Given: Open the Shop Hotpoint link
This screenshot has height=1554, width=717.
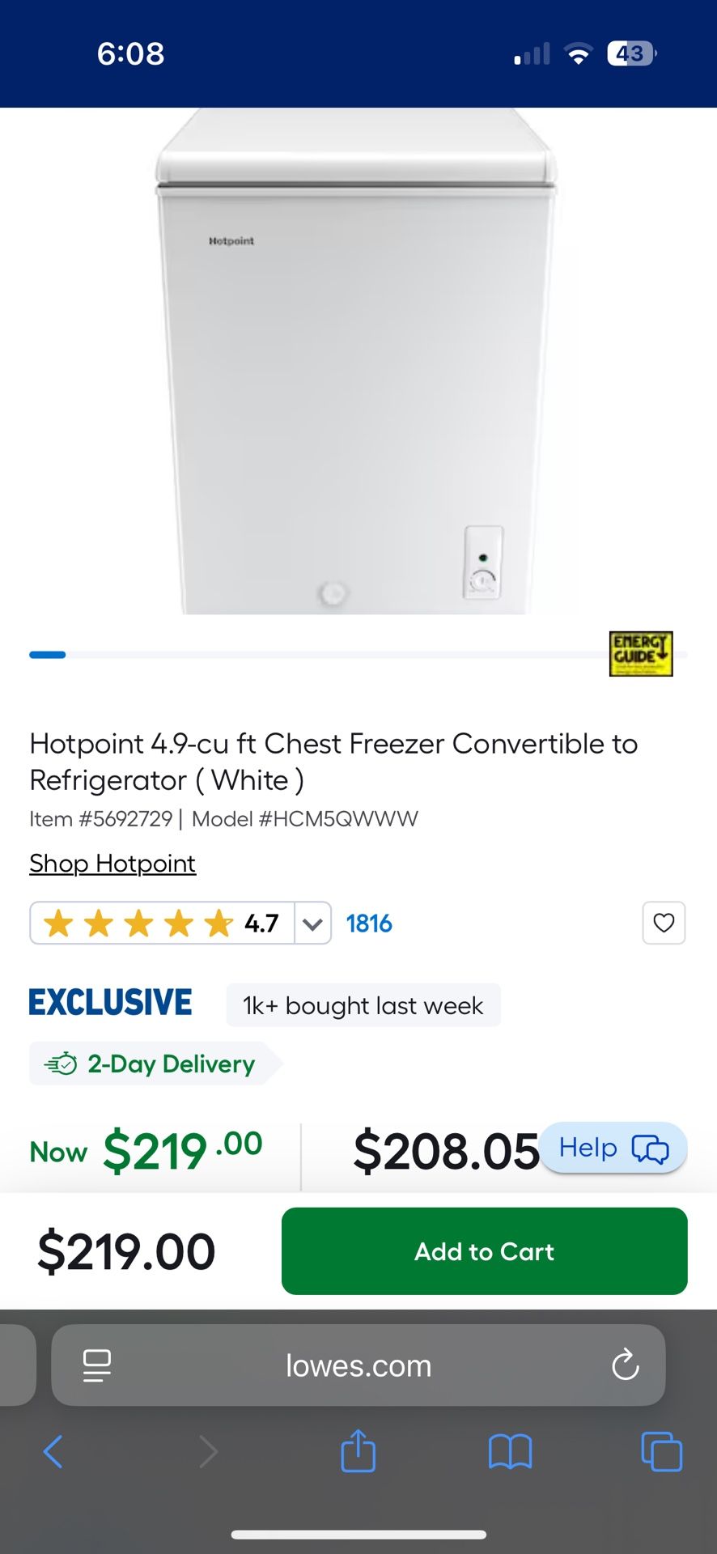Looking at the screenshot, I should coord(112,864).
